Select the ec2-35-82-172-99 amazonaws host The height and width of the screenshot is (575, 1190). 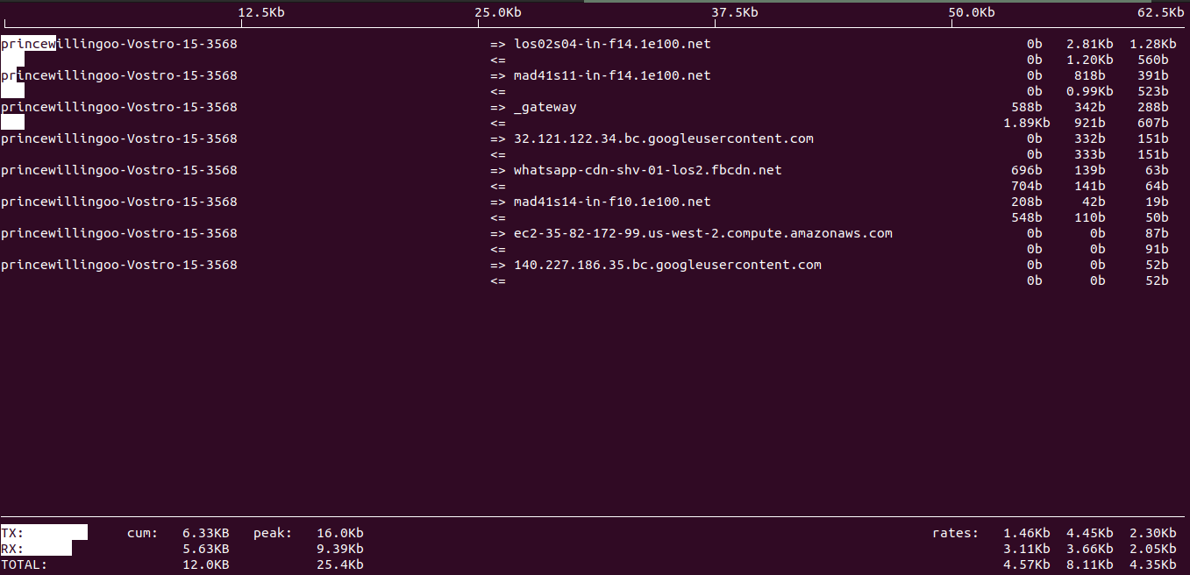pos(702,233)
